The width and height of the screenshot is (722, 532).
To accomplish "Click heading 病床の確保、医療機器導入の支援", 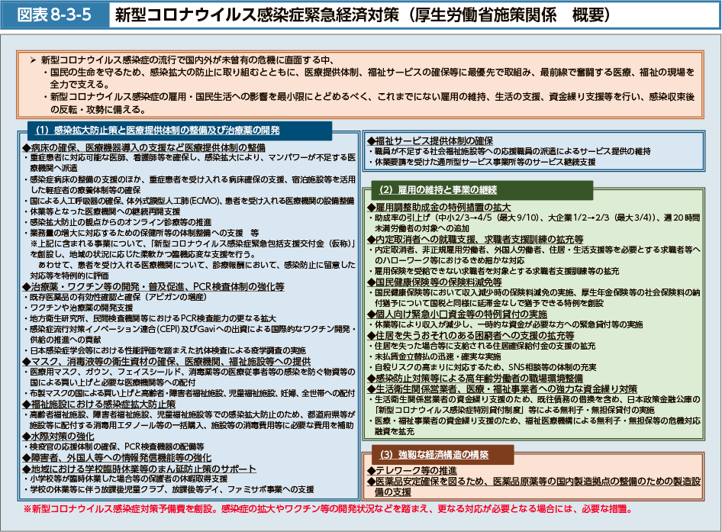I will pos(144,147).
